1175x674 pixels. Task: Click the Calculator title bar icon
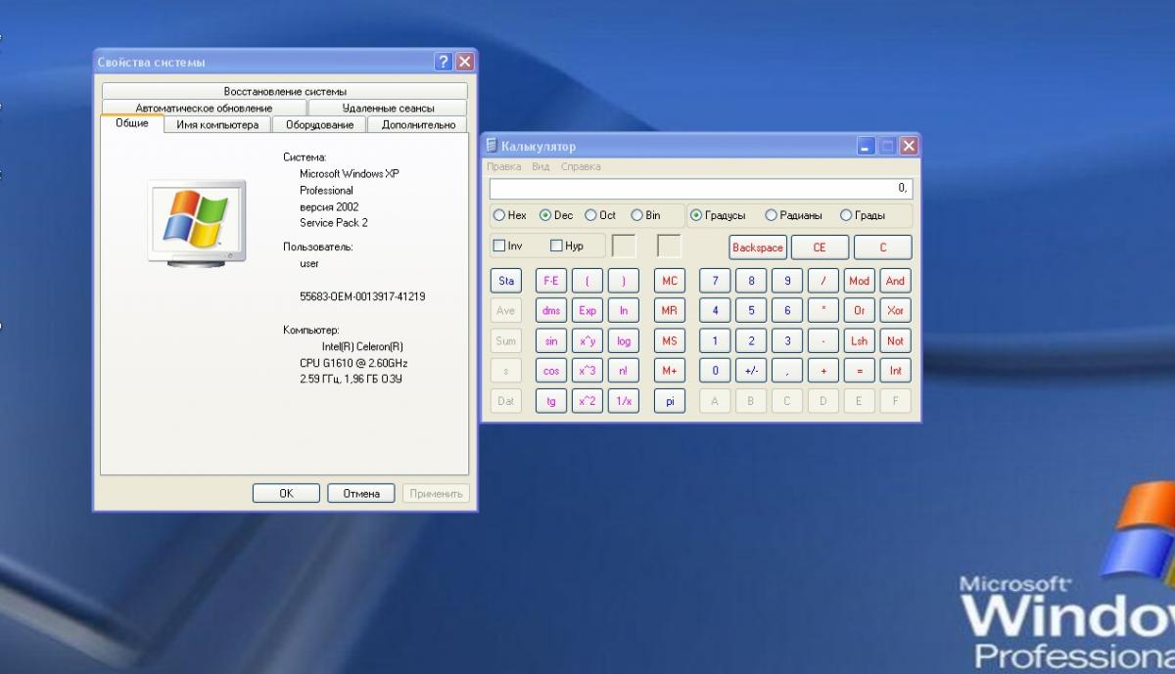492,146
